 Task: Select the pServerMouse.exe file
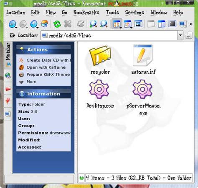coord(143,98)
